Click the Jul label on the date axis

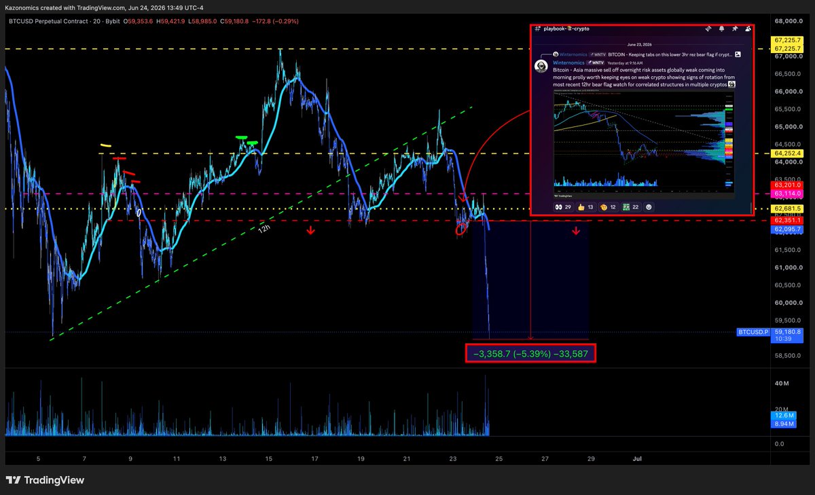636,459
